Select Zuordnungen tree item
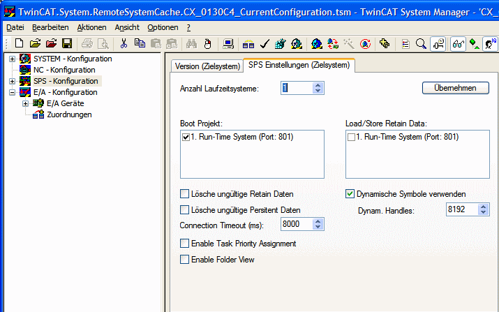Viewport: 499px width, 312px height. pos(69,114)
